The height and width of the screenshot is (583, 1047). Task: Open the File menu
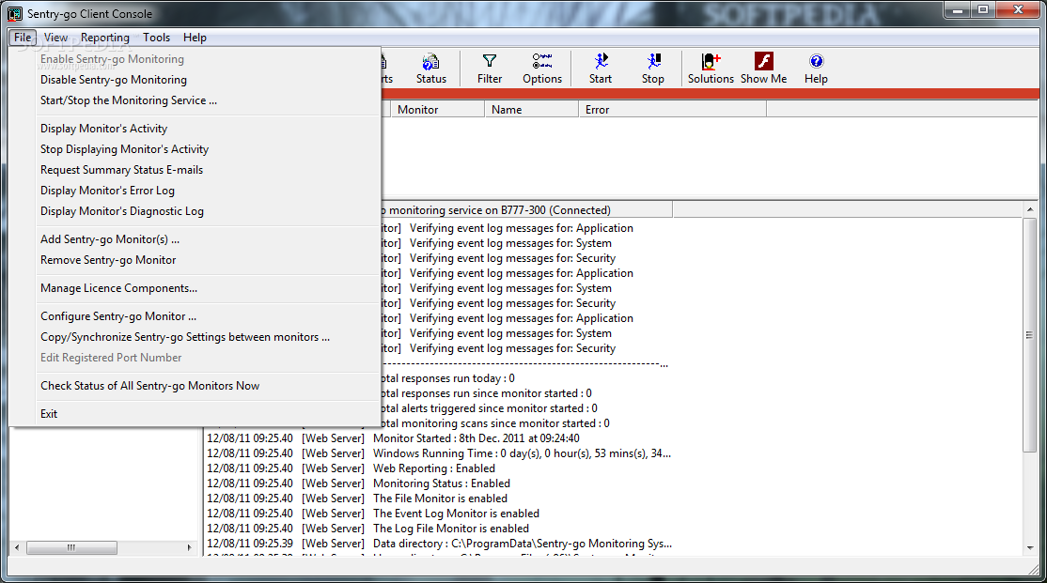pyautogui.click(x=23, y=38)
